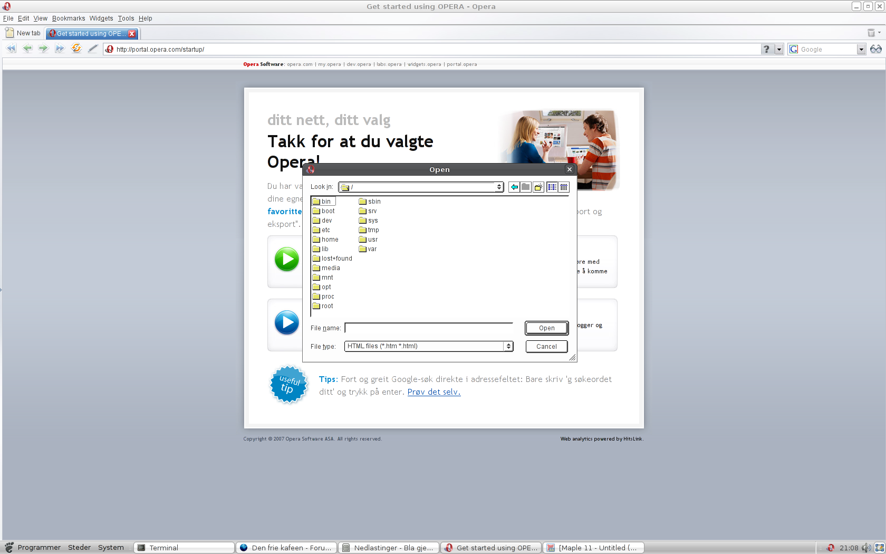Click the wand icon next to reload
This screenshot has width=886, height=554.
click(93, 49)
